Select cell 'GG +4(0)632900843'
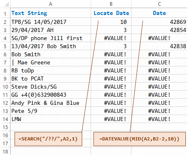 coord(51,95)
